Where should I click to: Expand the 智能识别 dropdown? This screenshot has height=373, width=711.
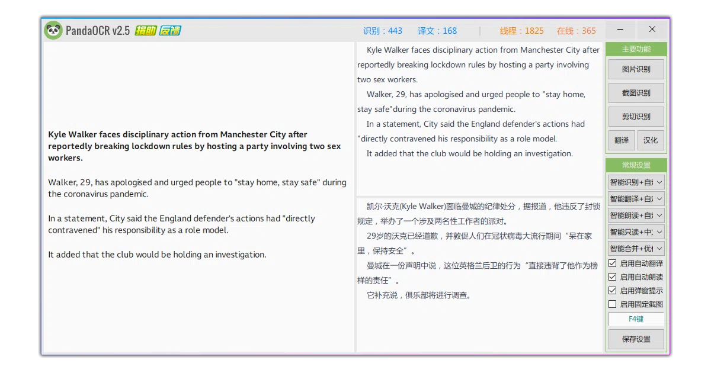[x=636, y=182]
